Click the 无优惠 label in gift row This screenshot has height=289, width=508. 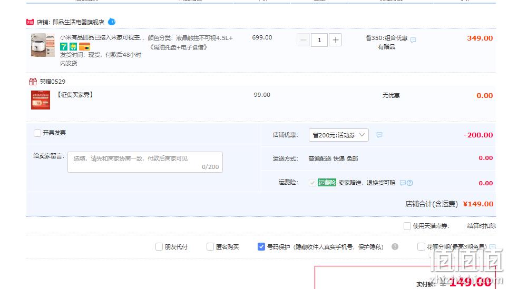pyautogui.click(x=391, y=95)
